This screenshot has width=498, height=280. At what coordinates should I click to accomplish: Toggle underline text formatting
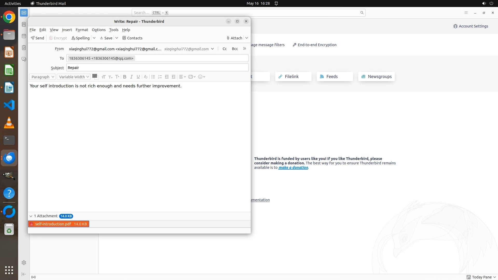tap(138, 77)
